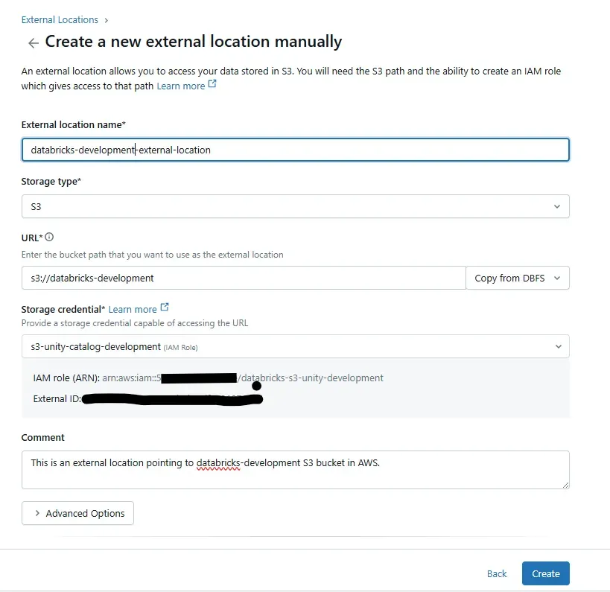
Task: Click external-link icon after the S3 description
Action: pyautogui.click(x=212, y=85)
